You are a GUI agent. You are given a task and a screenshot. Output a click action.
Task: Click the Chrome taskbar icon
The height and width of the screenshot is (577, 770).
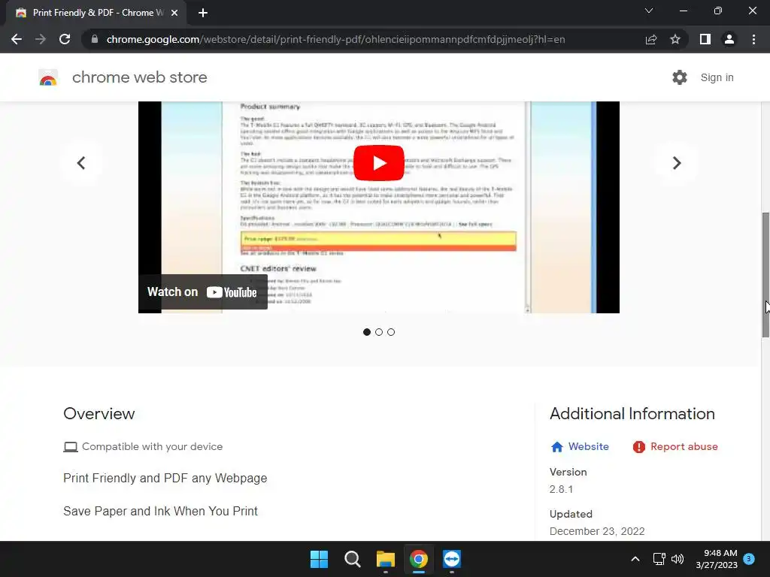click(419, 559)
